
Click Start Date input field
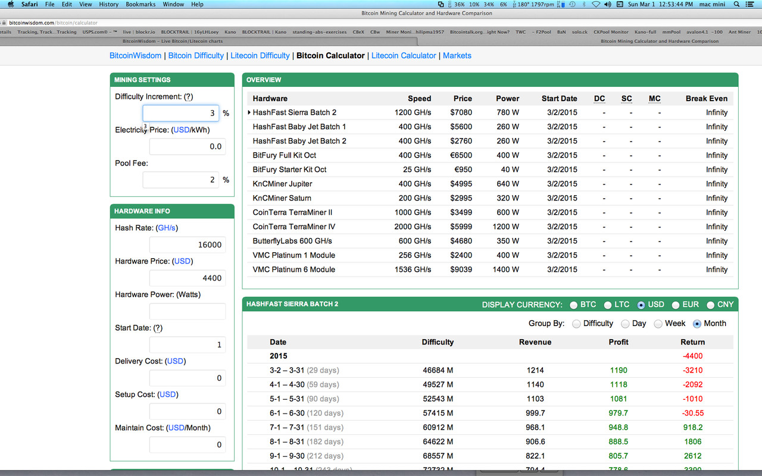(x=188, y=345)
